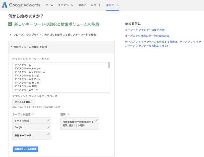204x157 pixels.
Task: Click the 新しいキーワードの選択と検索ボリュームの取得 heading
Action: pos(57,24)
